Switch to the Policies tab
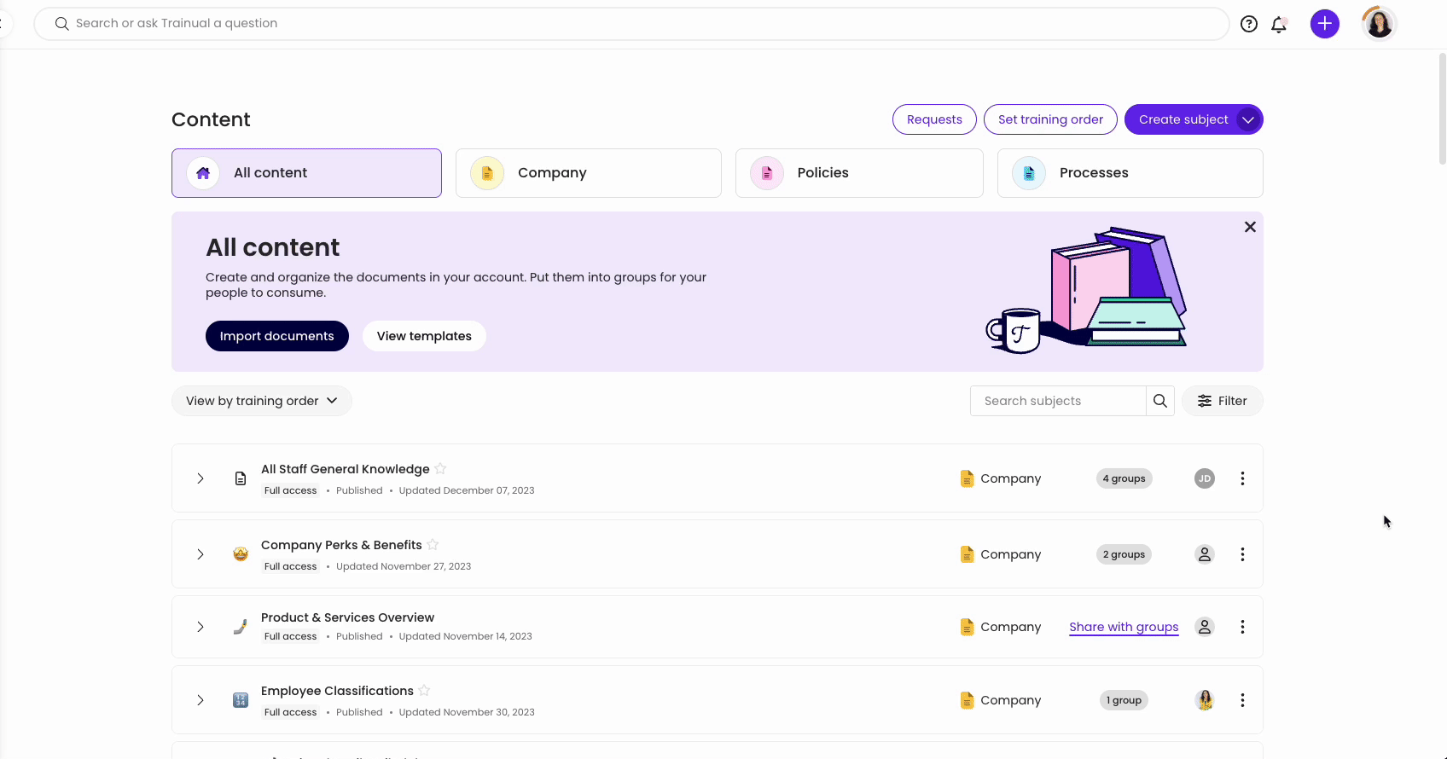 click(x=858, y=173)
